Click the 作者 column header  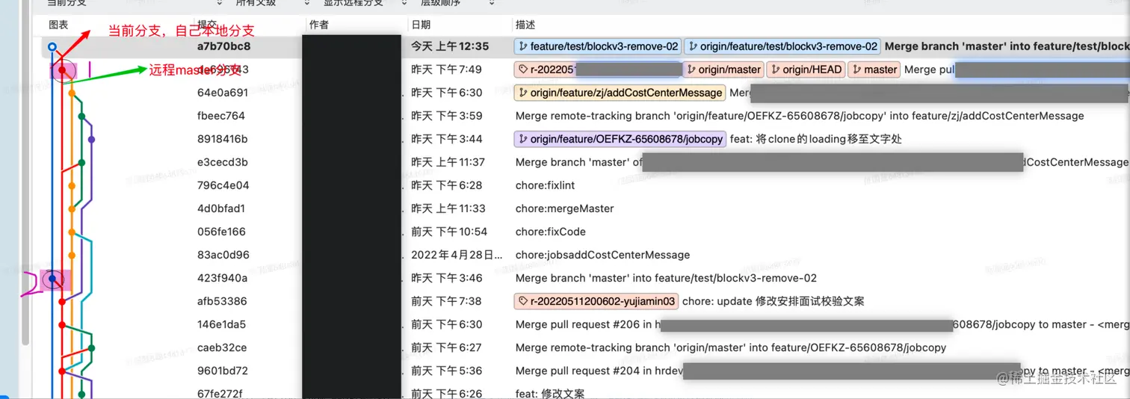[x=319, y=25]
